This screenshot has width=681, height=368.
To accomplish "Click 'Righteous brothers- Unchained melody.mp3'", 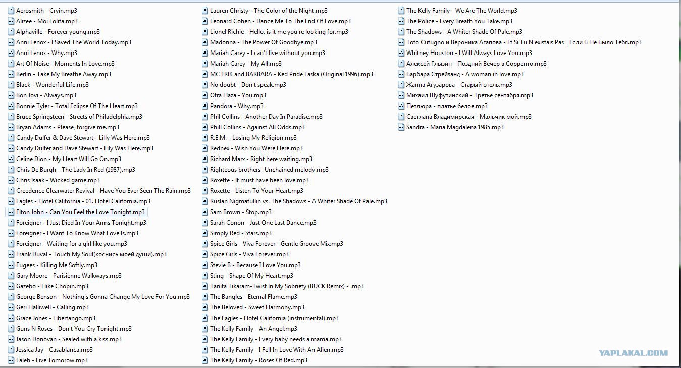I will pos(269,170).
